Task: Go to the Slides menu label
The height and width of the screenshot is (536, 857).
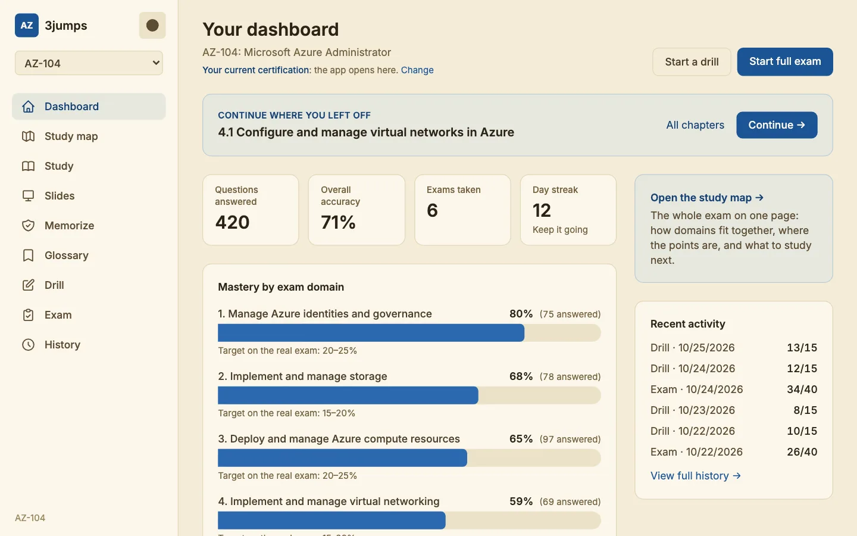Action: coord(60,196)
